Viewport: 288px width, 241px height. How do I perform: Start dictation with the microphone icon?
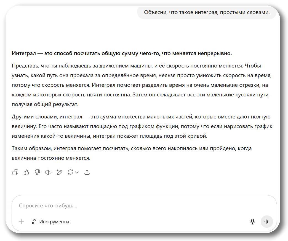point(252,222)
